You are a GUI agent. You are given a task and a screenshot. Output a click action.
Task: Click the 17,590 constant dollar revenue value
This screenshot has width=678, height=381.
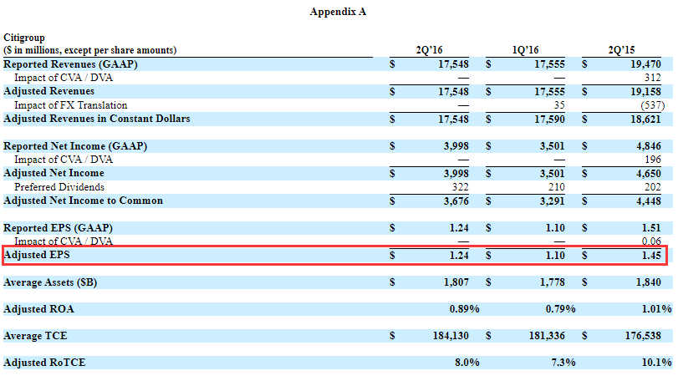549,119
